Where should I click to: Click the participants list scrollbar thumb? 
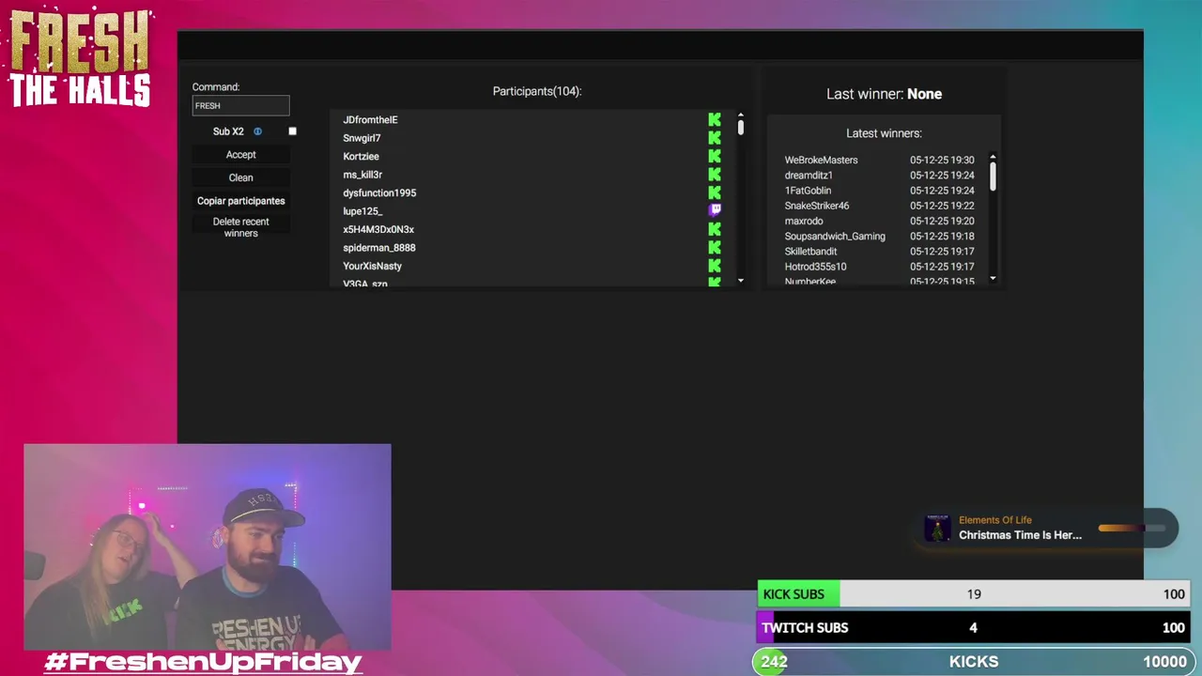tap(741, 127)
